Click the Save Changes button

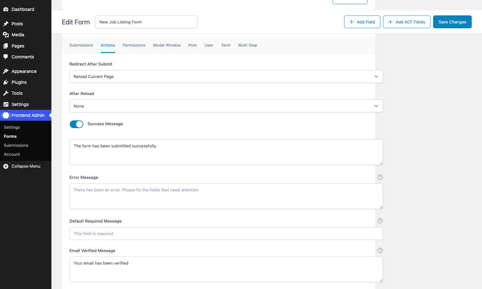click(x=452, y=22)
